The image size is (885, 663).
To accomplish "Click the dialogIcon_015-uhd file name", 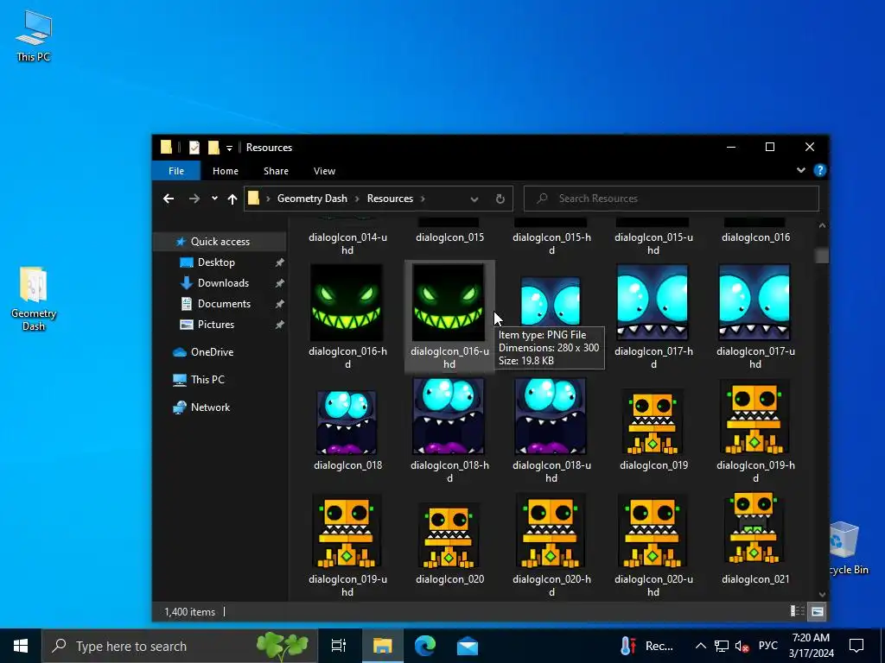I will [x=653, y=243].
